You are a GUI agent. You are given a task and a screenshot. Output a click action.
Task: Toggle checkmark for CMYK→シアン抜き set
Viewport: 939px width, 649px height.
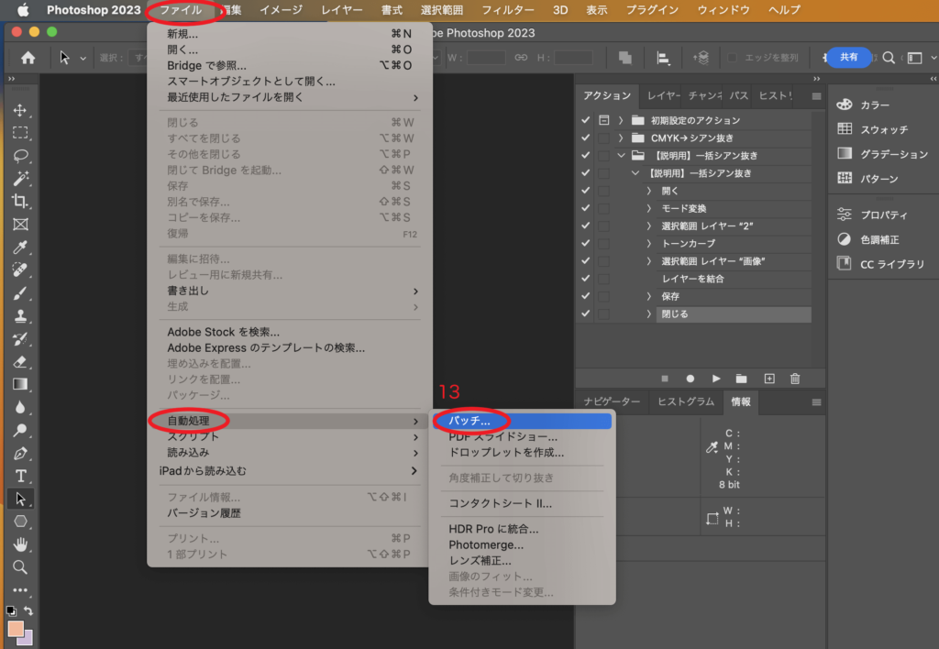[585, 137]
